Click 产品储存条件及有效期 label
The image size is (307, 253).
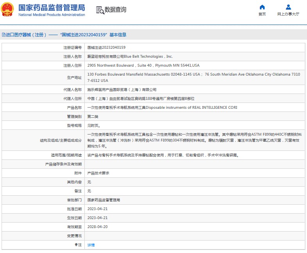pyautogui.click(x=63, y=164)
